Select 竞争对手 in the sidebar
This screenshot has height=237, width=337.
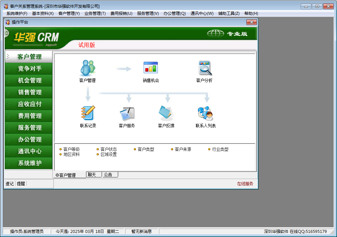29,69
